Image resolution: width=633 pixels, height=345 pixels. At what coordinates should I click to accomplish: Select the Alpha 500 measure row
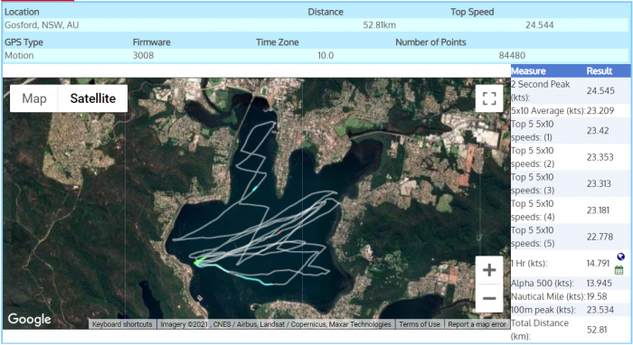tap(571, 284)
